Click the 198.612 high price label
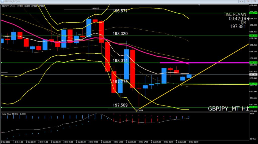 (x=95, y=9)
